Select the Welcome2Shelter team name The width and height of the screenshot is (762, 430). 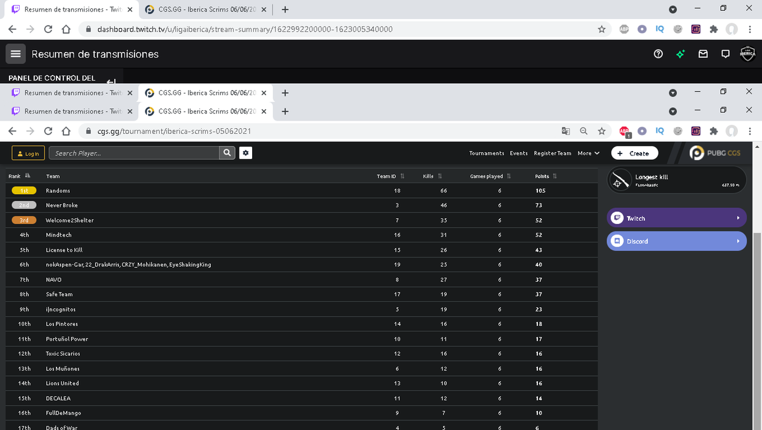pos(70,220)
